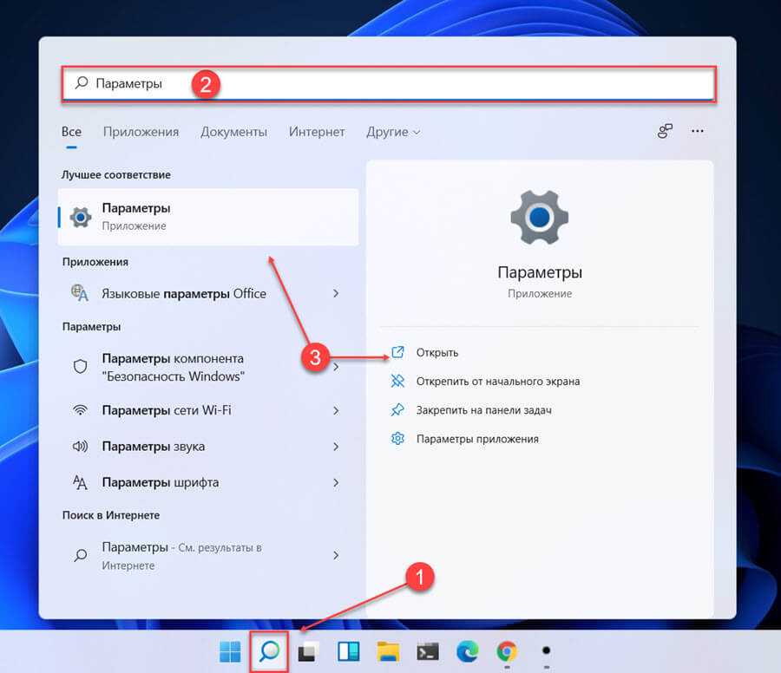Open the three-dots more options menu
This screenshot has width=781, height=673.
(x=698, y=132)
